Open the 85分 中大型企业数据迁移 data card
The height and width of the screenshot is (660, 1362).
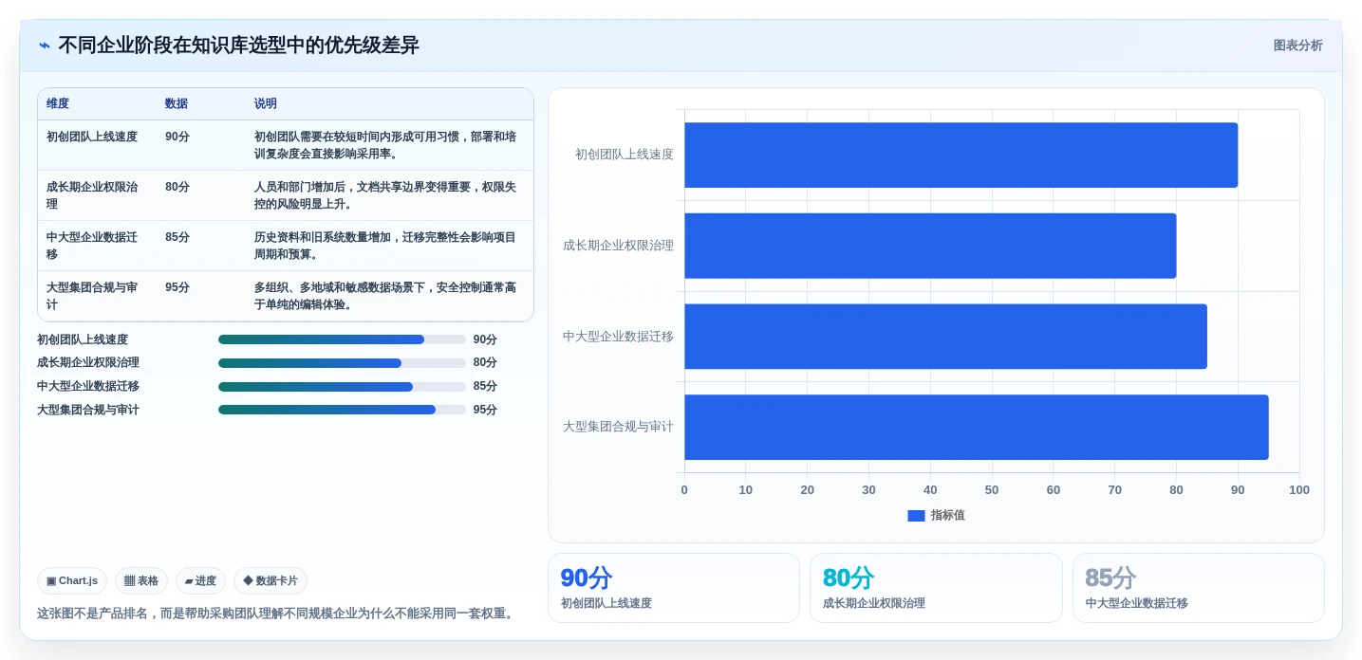1199,588
